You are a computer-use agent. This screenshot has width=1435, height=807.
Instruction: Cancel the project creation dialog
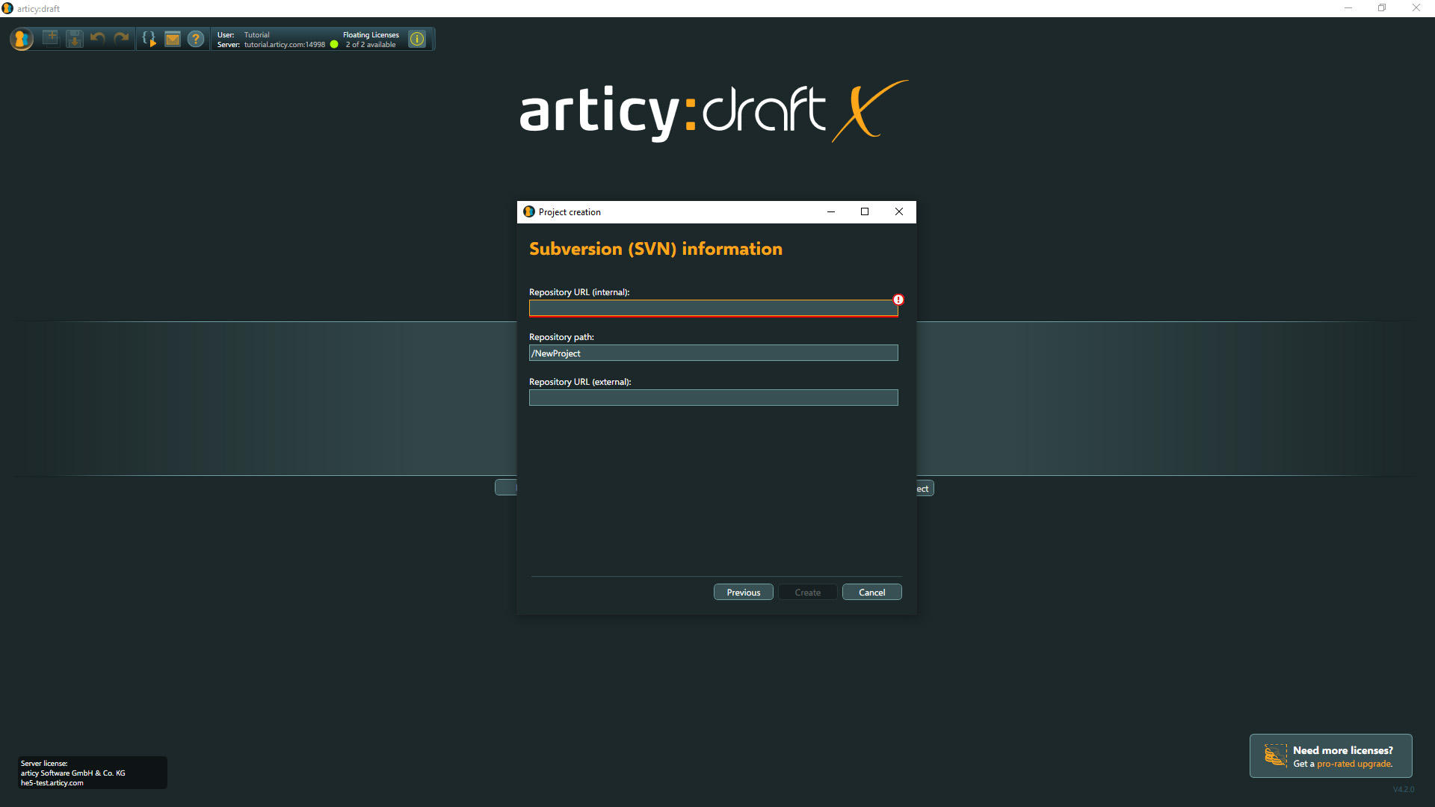(871, 592)
